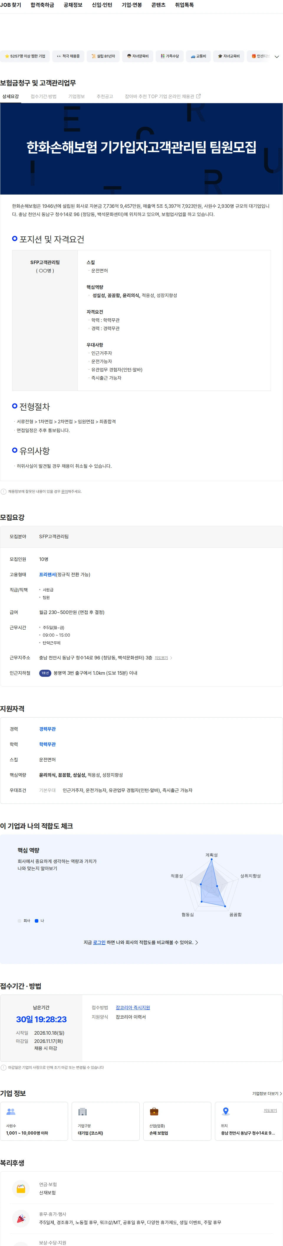
Task: Click the 자녀양육비 benefit tag
Action: tap(138, 56)
